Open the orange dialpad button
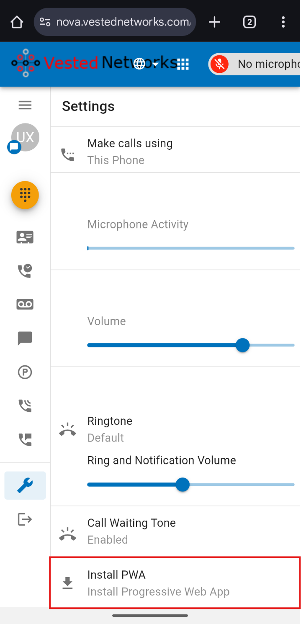Screen dimensions: 301x624 (25, 195)
